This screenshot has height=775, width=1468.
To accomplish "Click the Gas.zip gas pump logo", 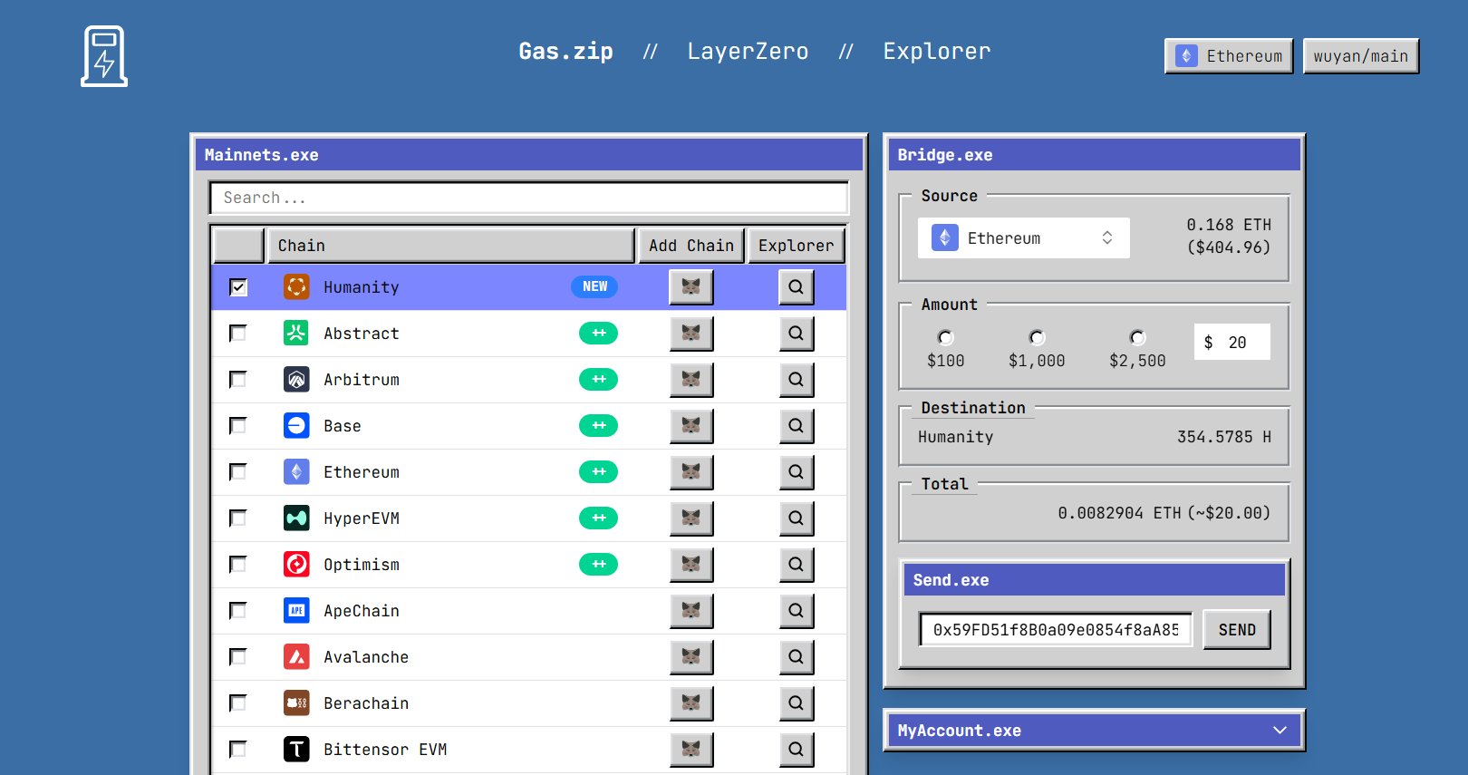I will point(104,56).
